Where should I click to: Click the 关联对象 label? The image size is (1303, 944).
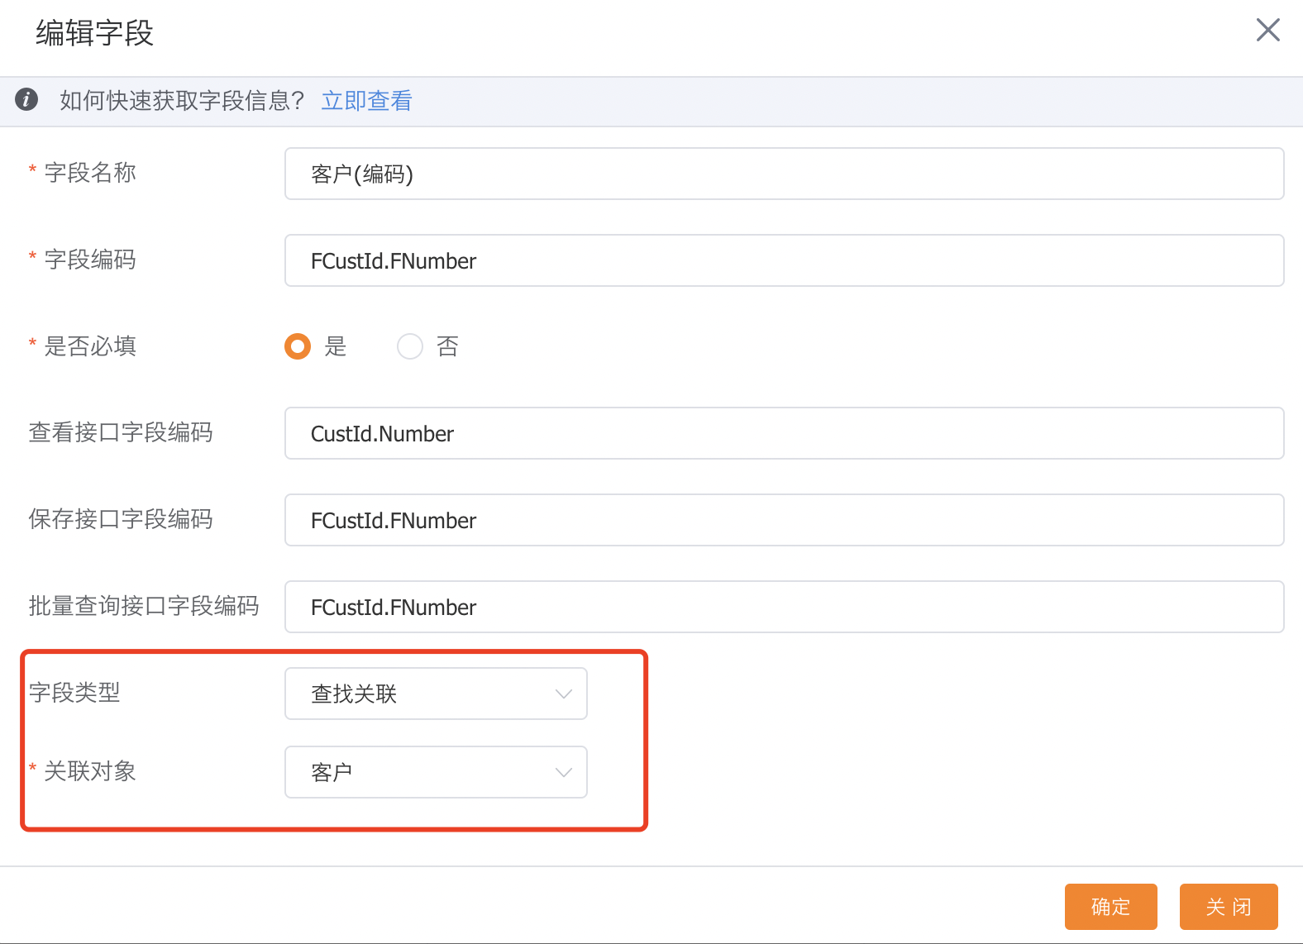coord(90,771)
